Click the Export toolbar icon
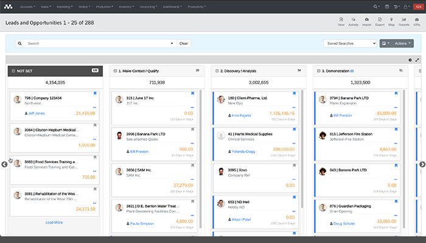The width and height of the screenshot is (426, 243). [x=380, y=22]
